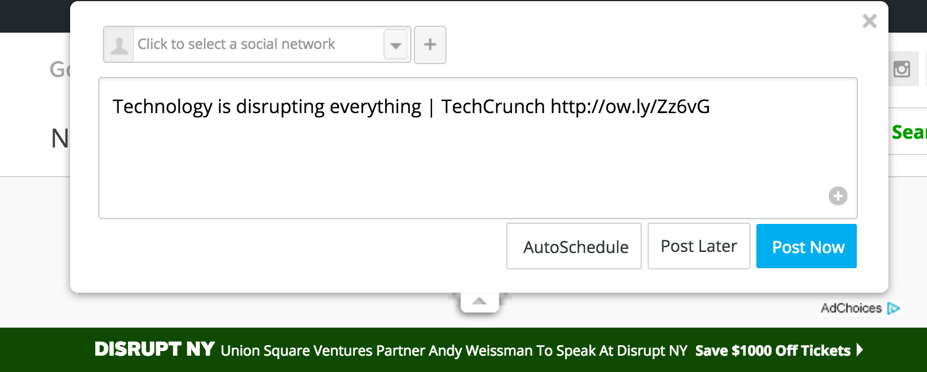This screenshot has height=372, width=927.
Task: Click the ow.ly shortened URL in message
Action: (x=629, y=107)
